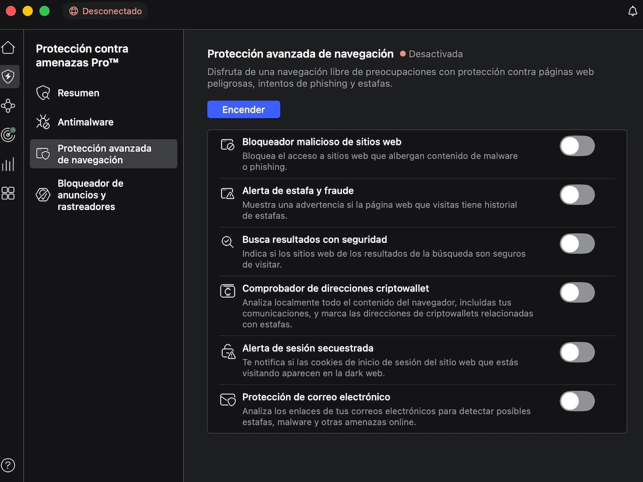Screen dimensions: 643x482
Task: Open Threat Protection shield icon in sidebar
Action: pyautogui.click(x=8, y=76)
